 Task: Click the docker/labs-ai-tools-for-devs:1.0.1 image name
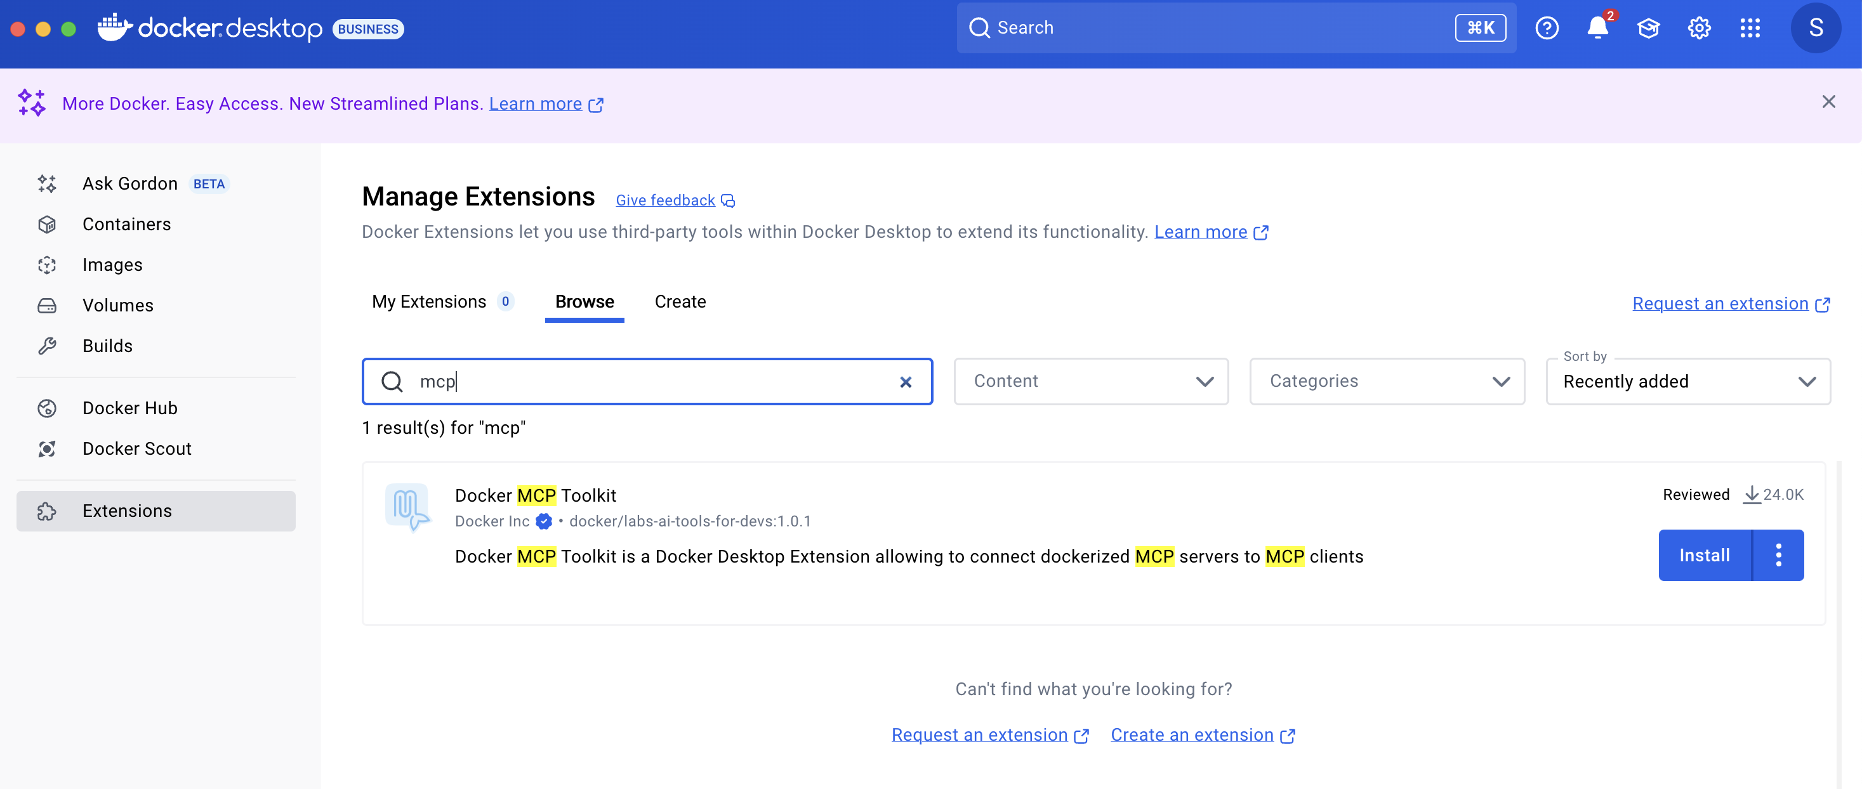click(690, 521)
